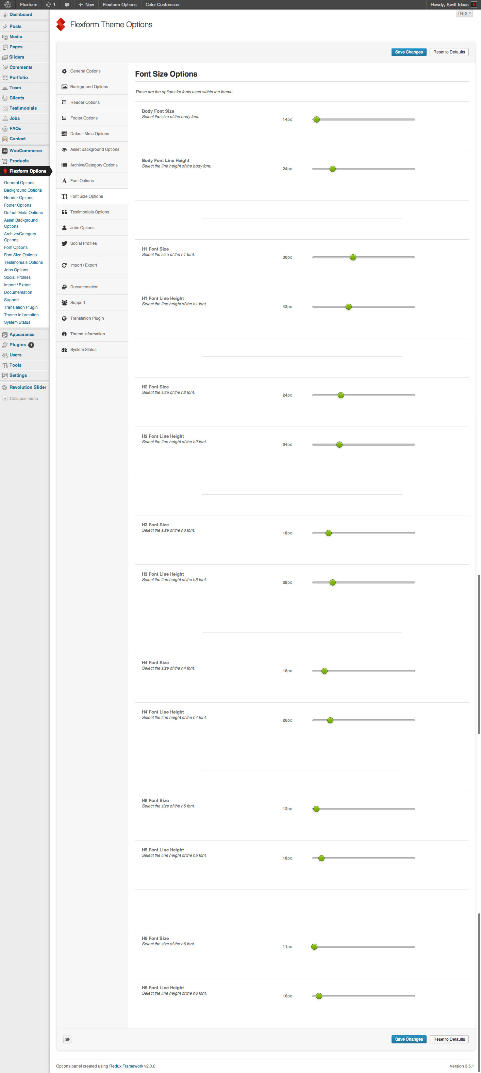481x1073 pixels.
Task: Open the Redux Framework link
Action: click(126, 1066)
